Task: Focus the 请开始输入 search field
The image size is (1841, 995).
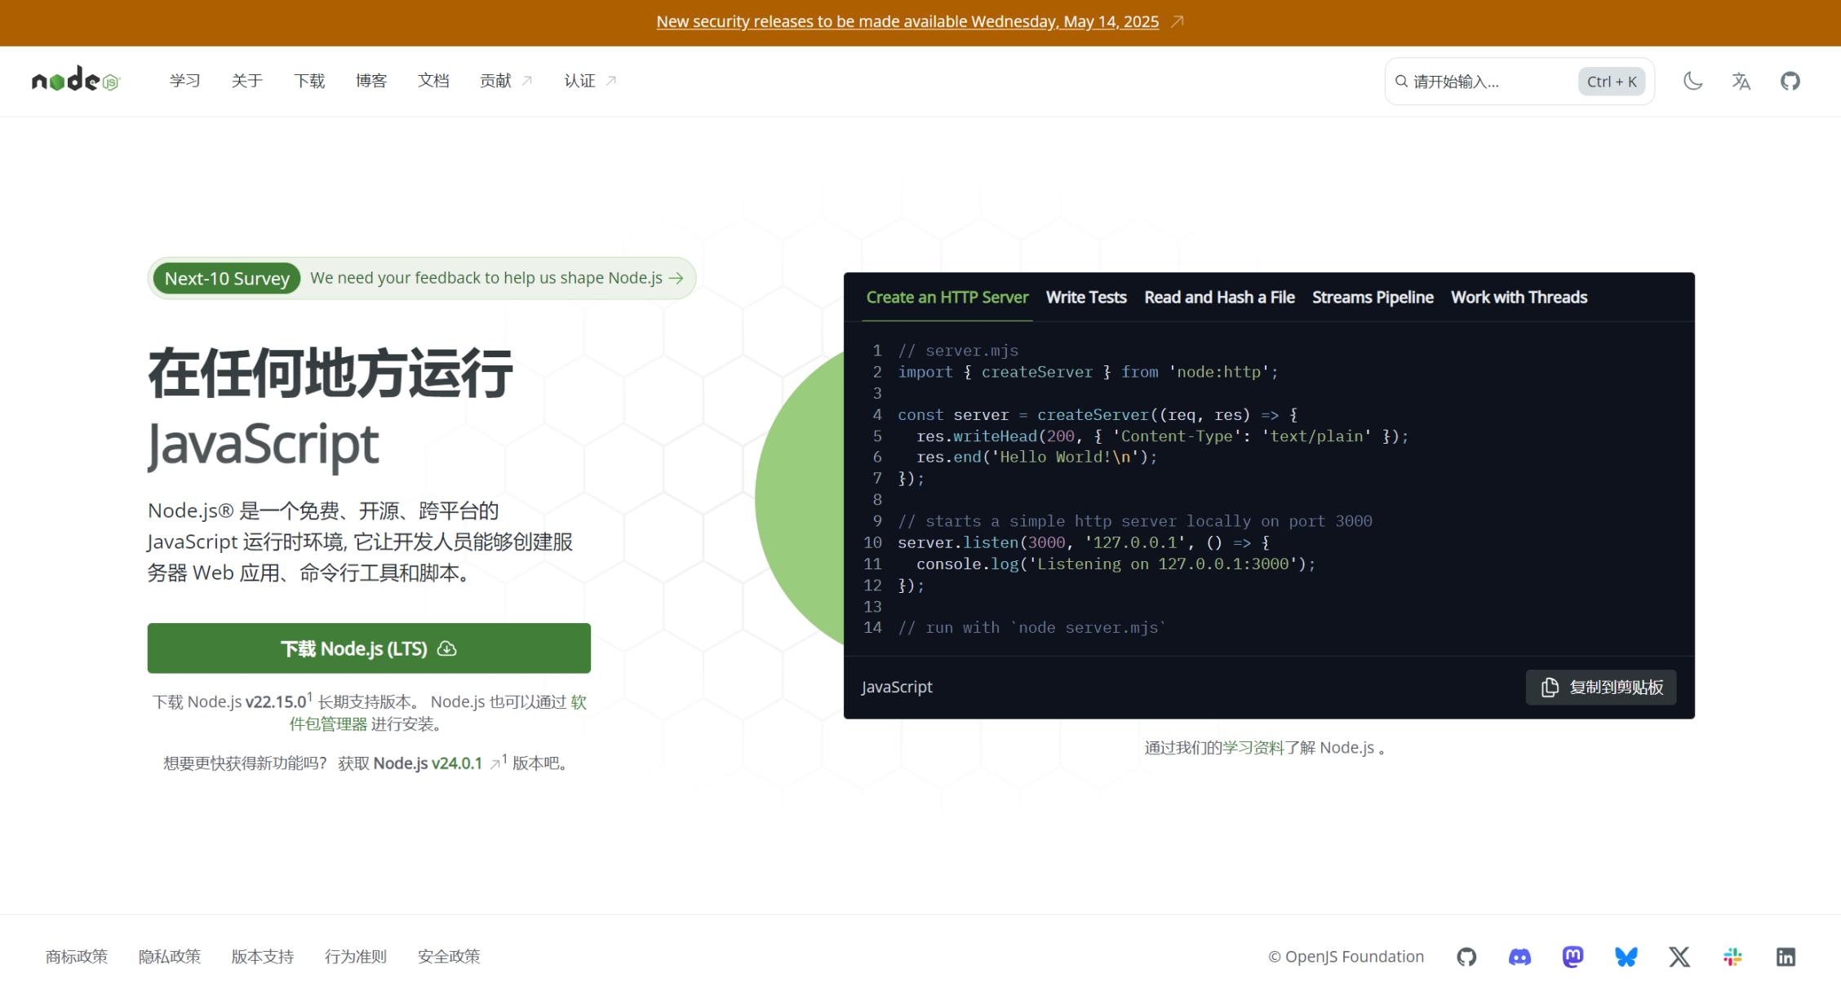Action: coord(1485,82)
